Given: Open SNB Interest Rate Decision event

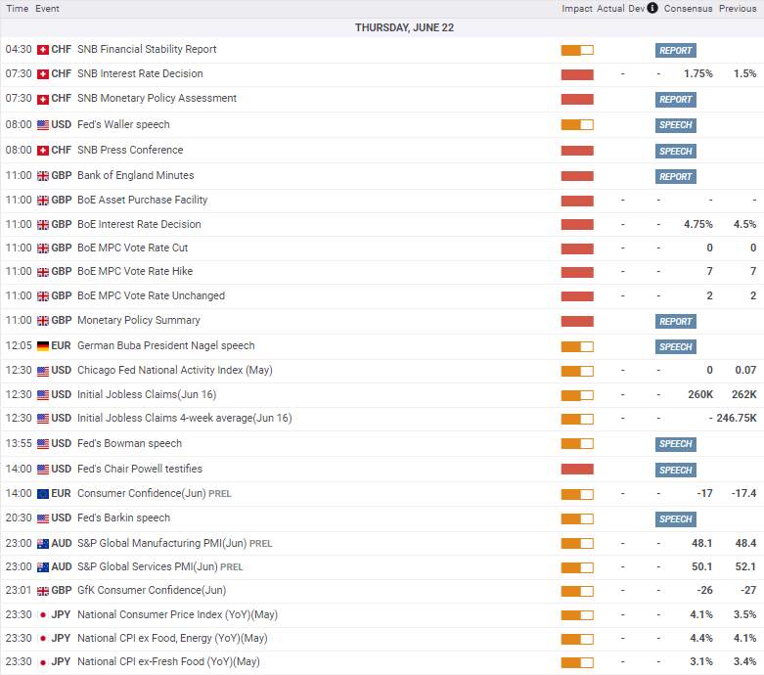Looking at the screenshot, I should click(x=140, y=73).
